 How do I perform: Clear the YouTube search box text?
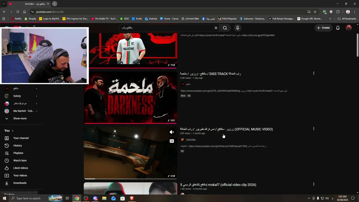point(216,28)
